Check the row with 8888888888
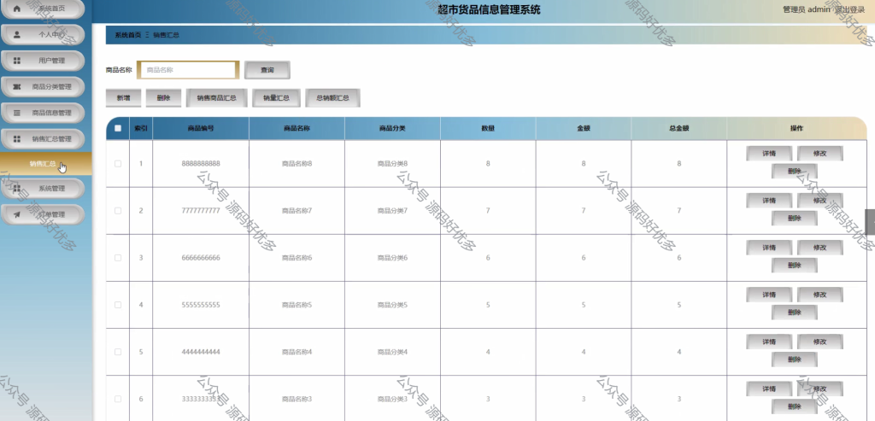The width and height of the screenshot is (875, 421). [x=118, y=163]
